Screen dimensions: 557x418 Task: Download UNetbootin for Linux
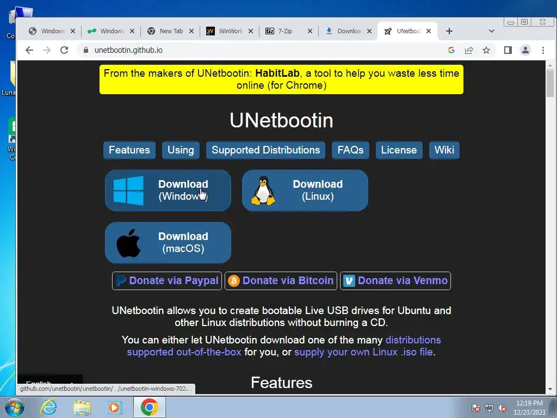pos(305,190)
